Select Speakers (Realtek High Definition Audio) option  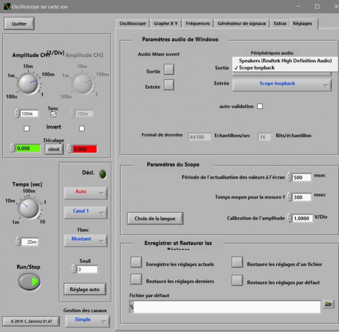(285, 61)
